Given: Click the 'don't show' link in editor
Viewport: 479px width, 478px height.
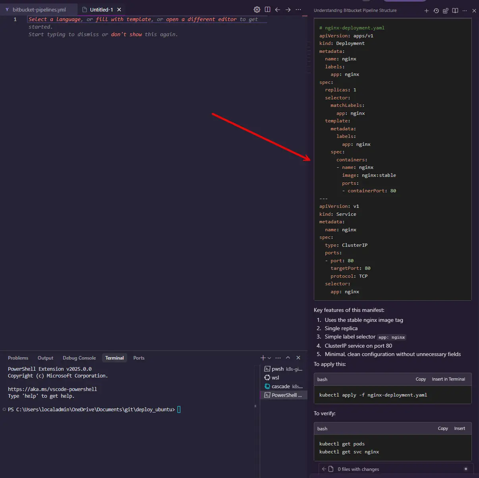Looking at the screenshot, I should click(x=126, y=35).
